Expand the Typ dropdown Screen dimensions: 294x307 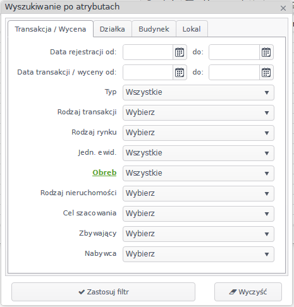click(x=199, y=92)
